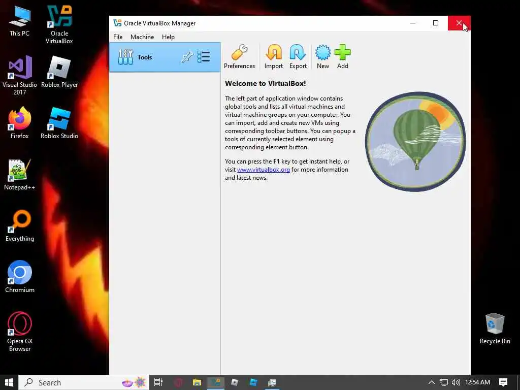Click the pin icon beside Tools
The height and width of the screenshot is (390, 520).
(x=187, y=57)
